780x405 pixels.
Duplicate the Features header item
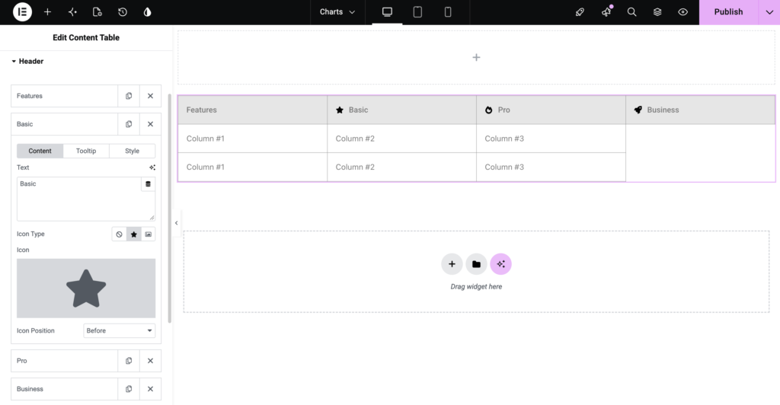129,96
